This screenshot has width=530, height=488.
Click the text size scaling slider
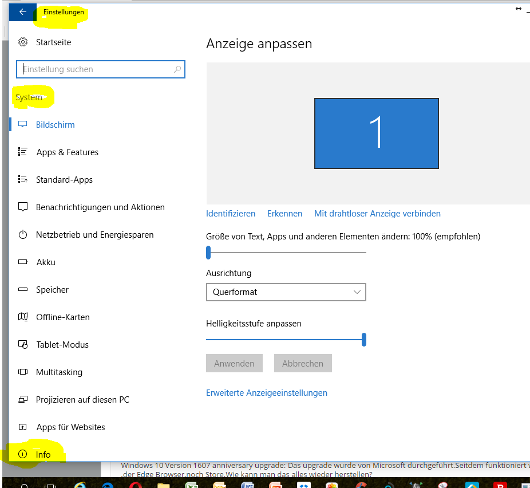pos(286,253)
